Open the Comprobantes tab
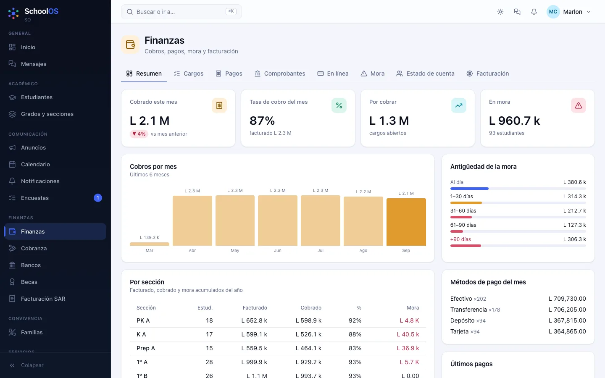Screen dimensions: 605x378 280,73
